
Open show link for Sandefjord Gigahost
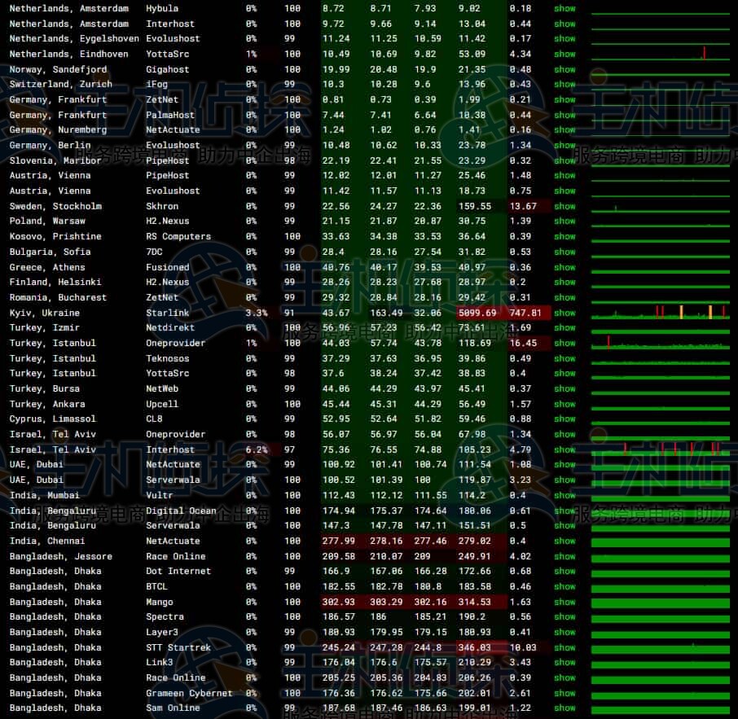(x=564, y=70)
